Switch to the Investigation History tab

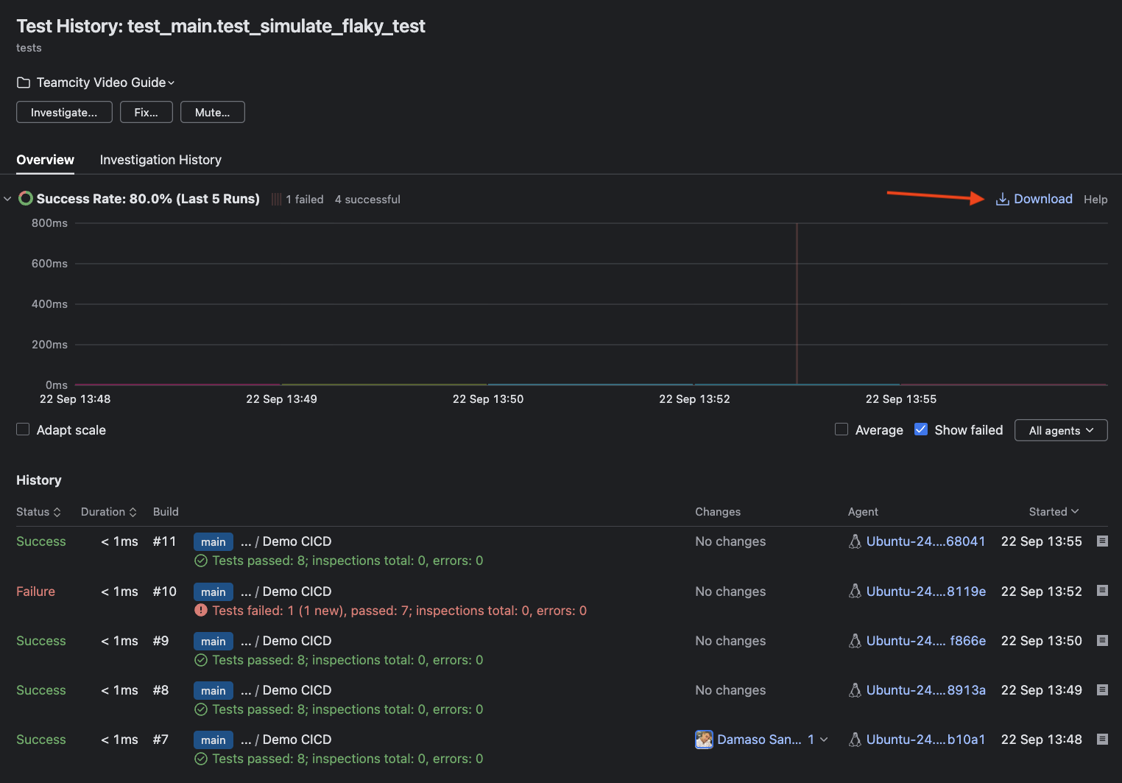point(160,160)
